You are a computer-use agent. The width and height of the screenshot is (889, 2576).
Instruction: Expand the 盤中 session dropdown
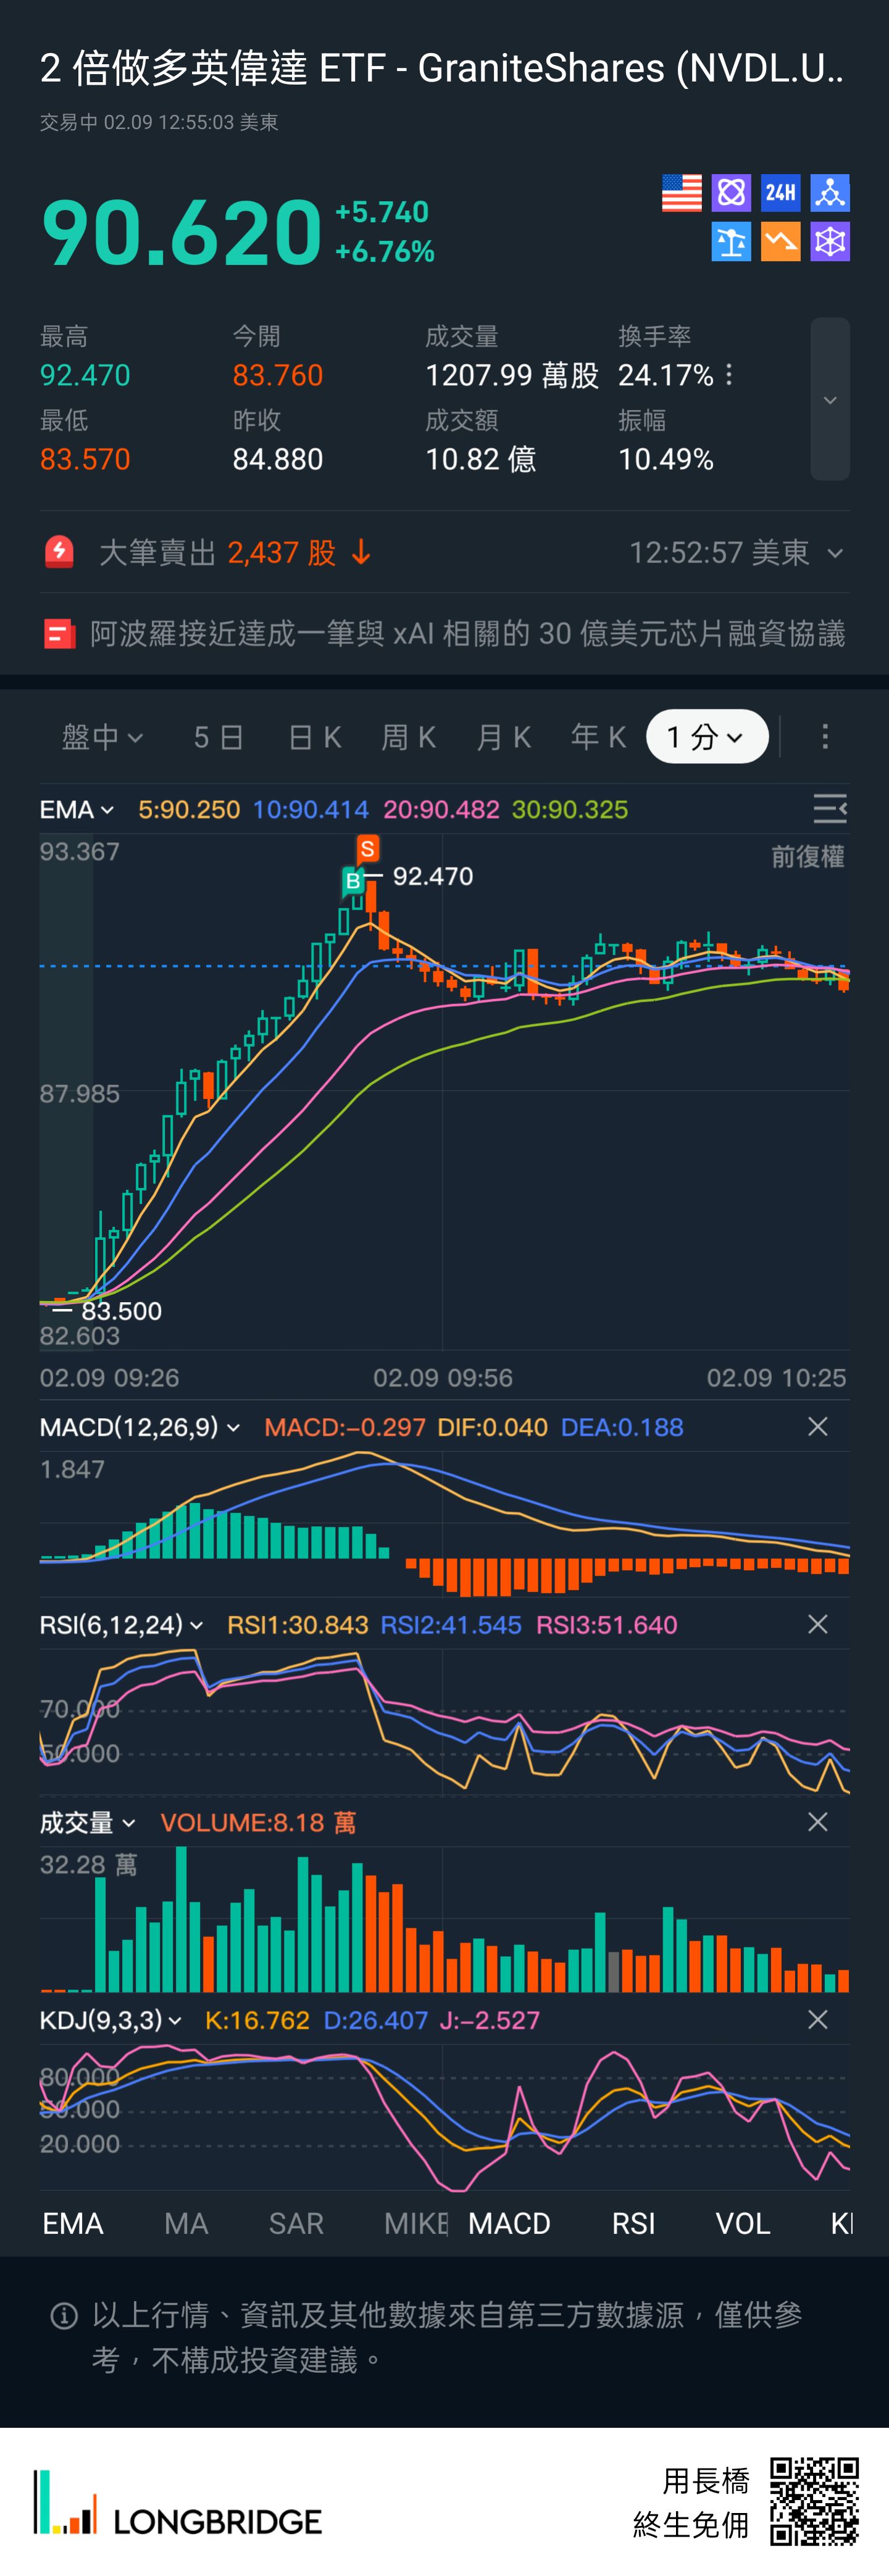(x=102, y=737)
